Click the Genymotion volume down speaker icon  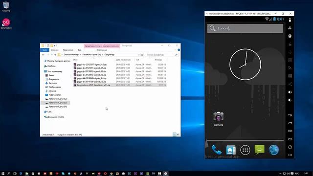tap(290, 100)
